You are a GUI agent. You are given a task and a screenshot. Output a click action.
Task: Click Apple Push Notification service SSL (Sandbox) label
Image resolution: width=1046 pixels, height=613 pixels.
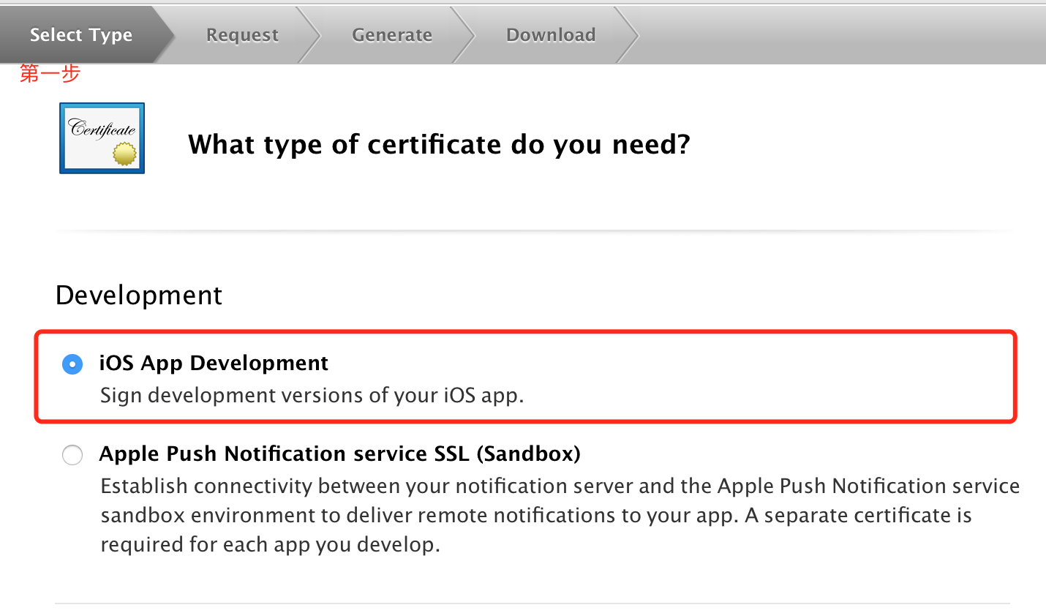(x=340, y=454)
